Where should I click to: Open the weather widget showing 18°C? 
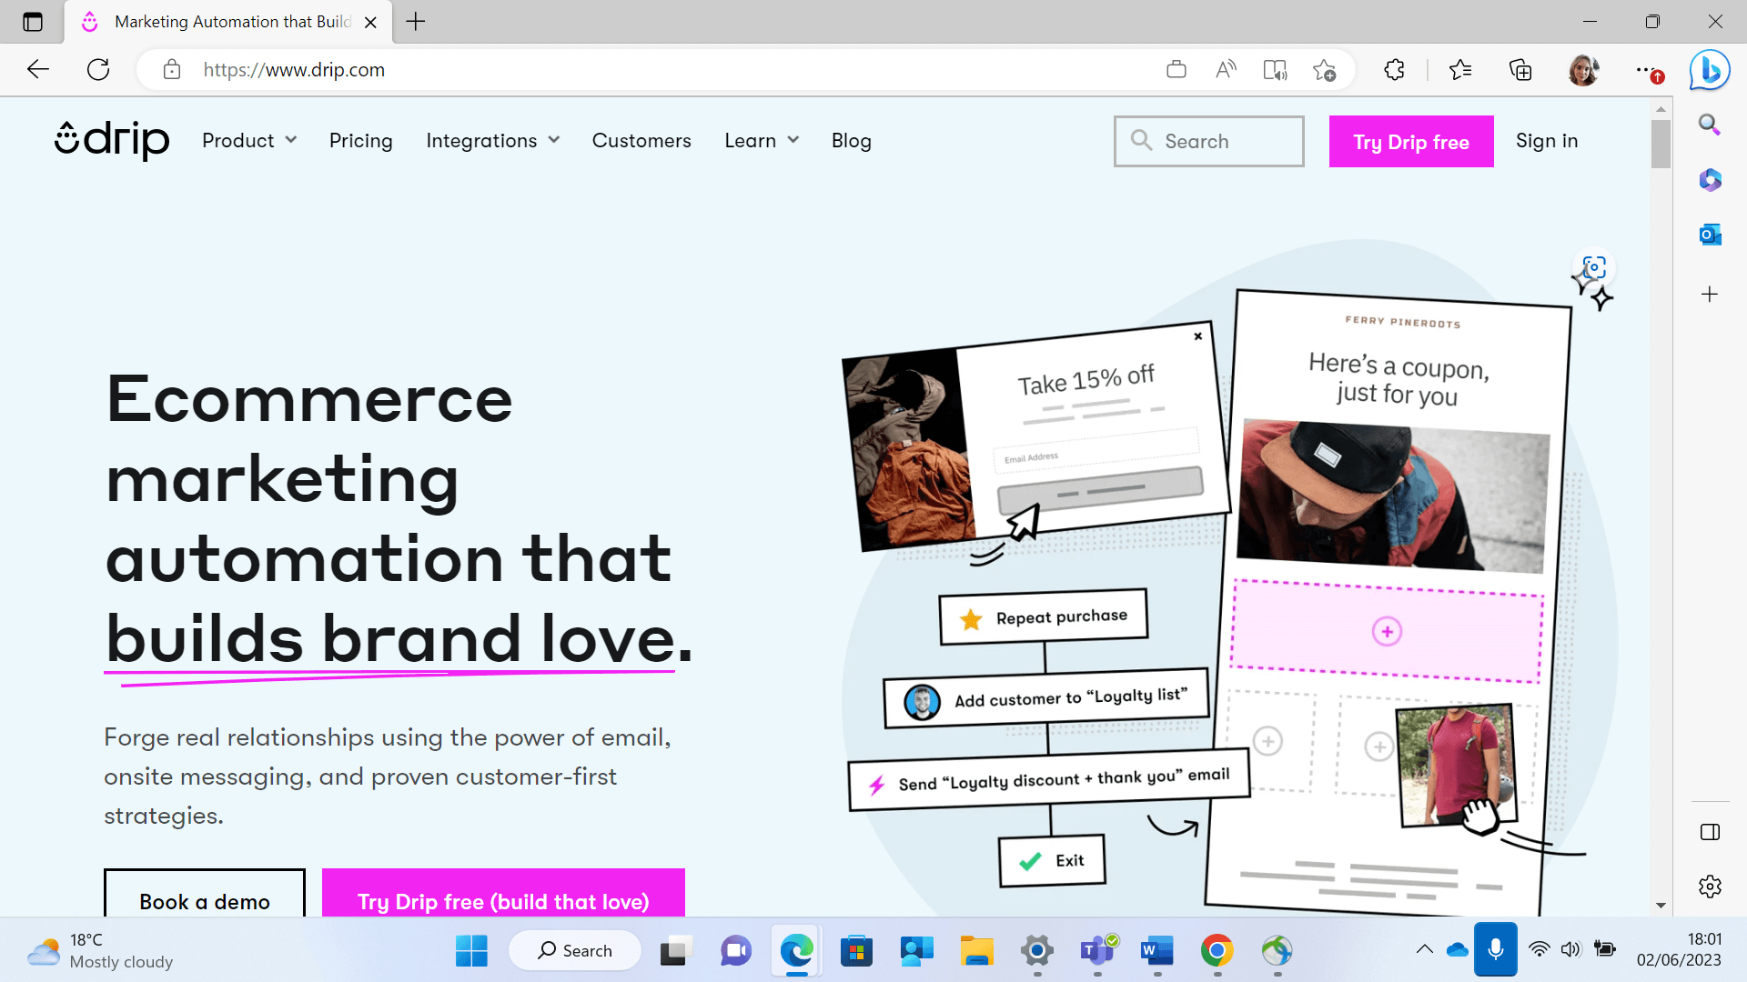point(100,951)
